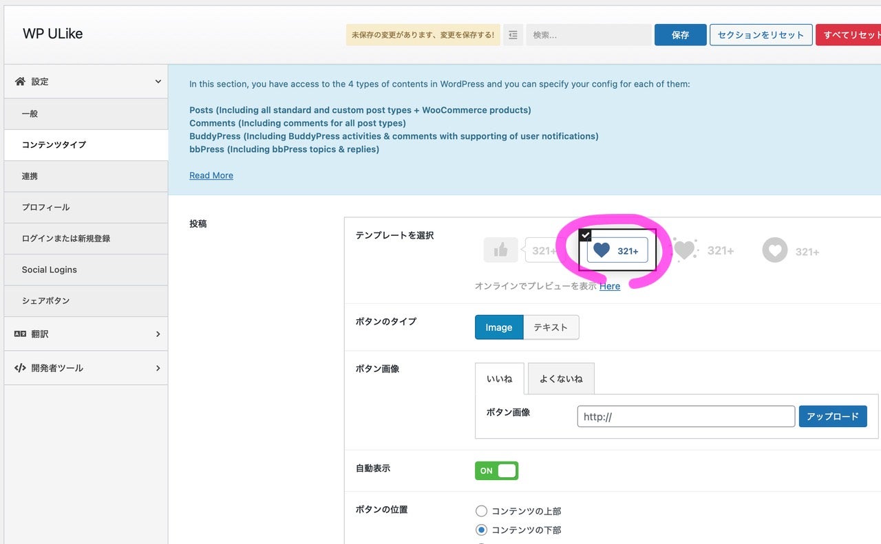881x544 pixels.
Task: Click the expand-all icon beside search box
Action: pyautogui.click(x=513, y=35)
